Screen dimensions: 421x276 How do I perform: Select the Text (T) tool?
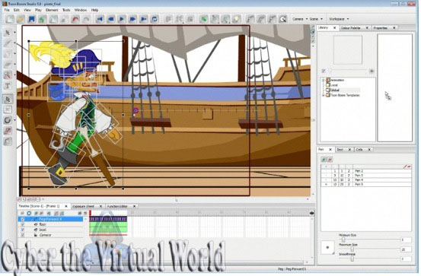[x=8, y=86]
